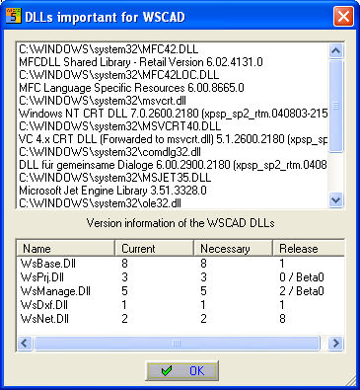This screenshot has height=390, width=360.
Task: Click the msvcrt.dll path line
Action: point(103,101)
